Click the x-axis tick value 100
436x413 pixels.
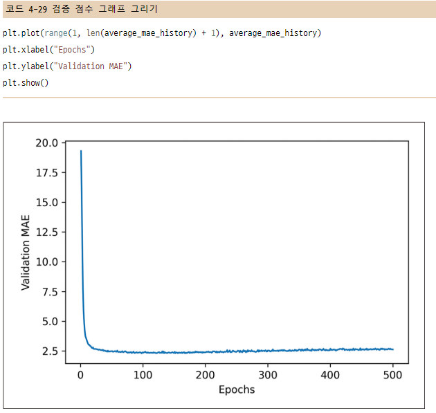143,375
